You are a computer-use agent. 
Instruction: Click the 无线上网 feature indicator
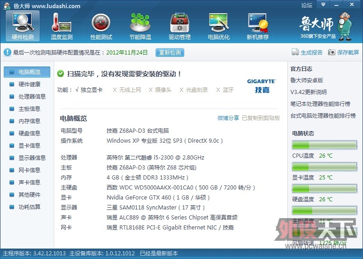[x=127, y=90]
